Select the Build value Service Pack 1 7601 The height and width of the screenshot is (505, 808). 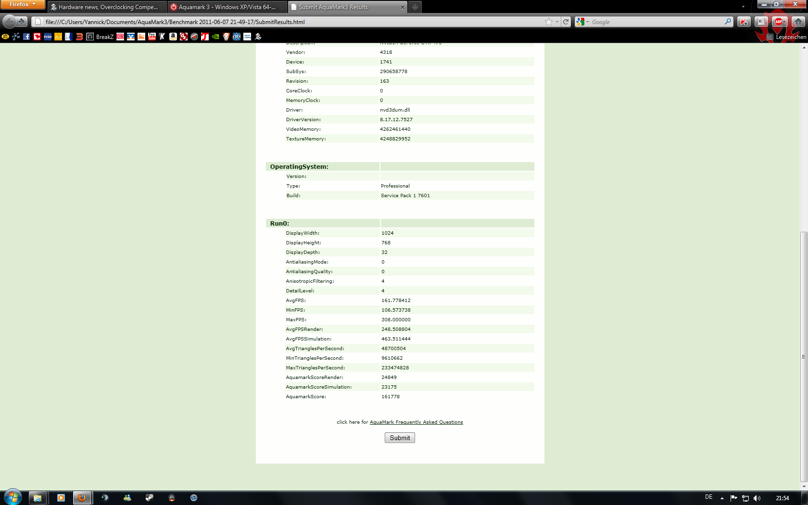pos(405,196)
